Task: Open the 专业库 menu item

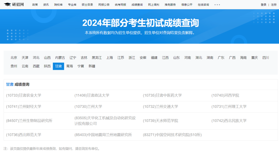Action: pos(72,5)
